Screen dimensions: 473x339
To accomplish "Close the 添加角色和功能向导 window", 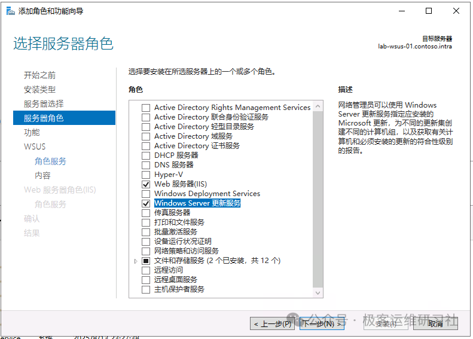I will 456,11.
